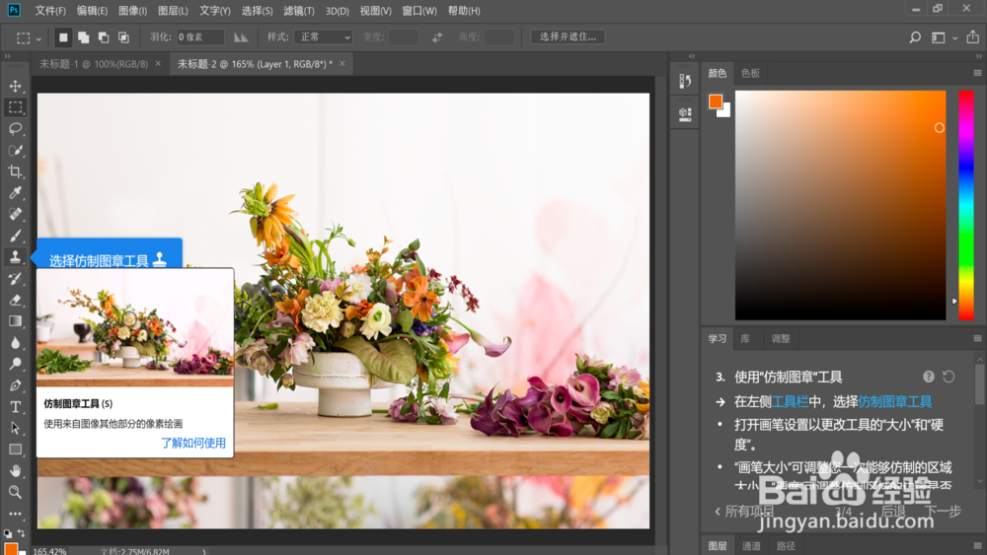
Task: Select the Path Selection tool
Action: click(15, 428)
